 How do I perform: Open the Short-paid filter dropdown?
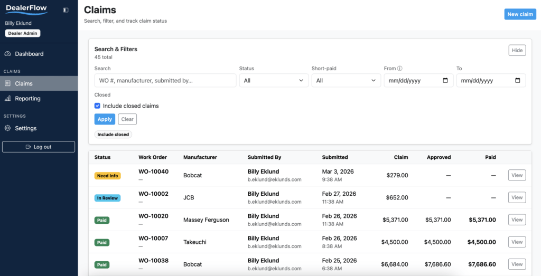346,81
